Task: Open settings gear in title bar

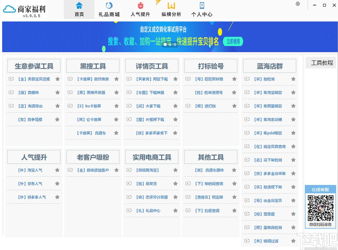Action: [x=298, y=4]
